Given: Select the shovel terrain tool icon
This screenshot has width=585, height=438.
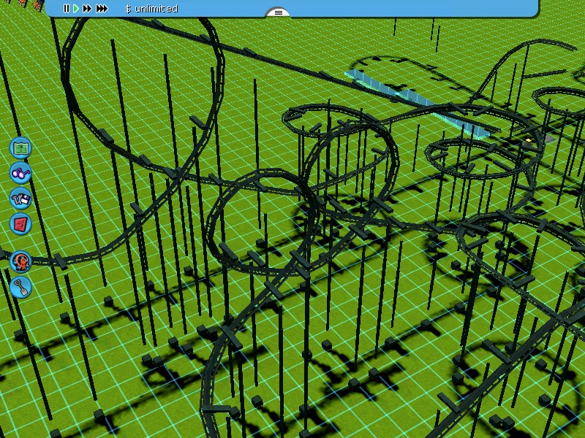Looking at the screenshot, I should (x=20, y=286).
